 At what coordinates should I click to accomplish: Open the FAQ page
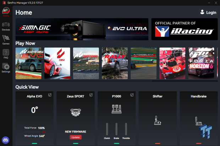(x=6, y=54)
